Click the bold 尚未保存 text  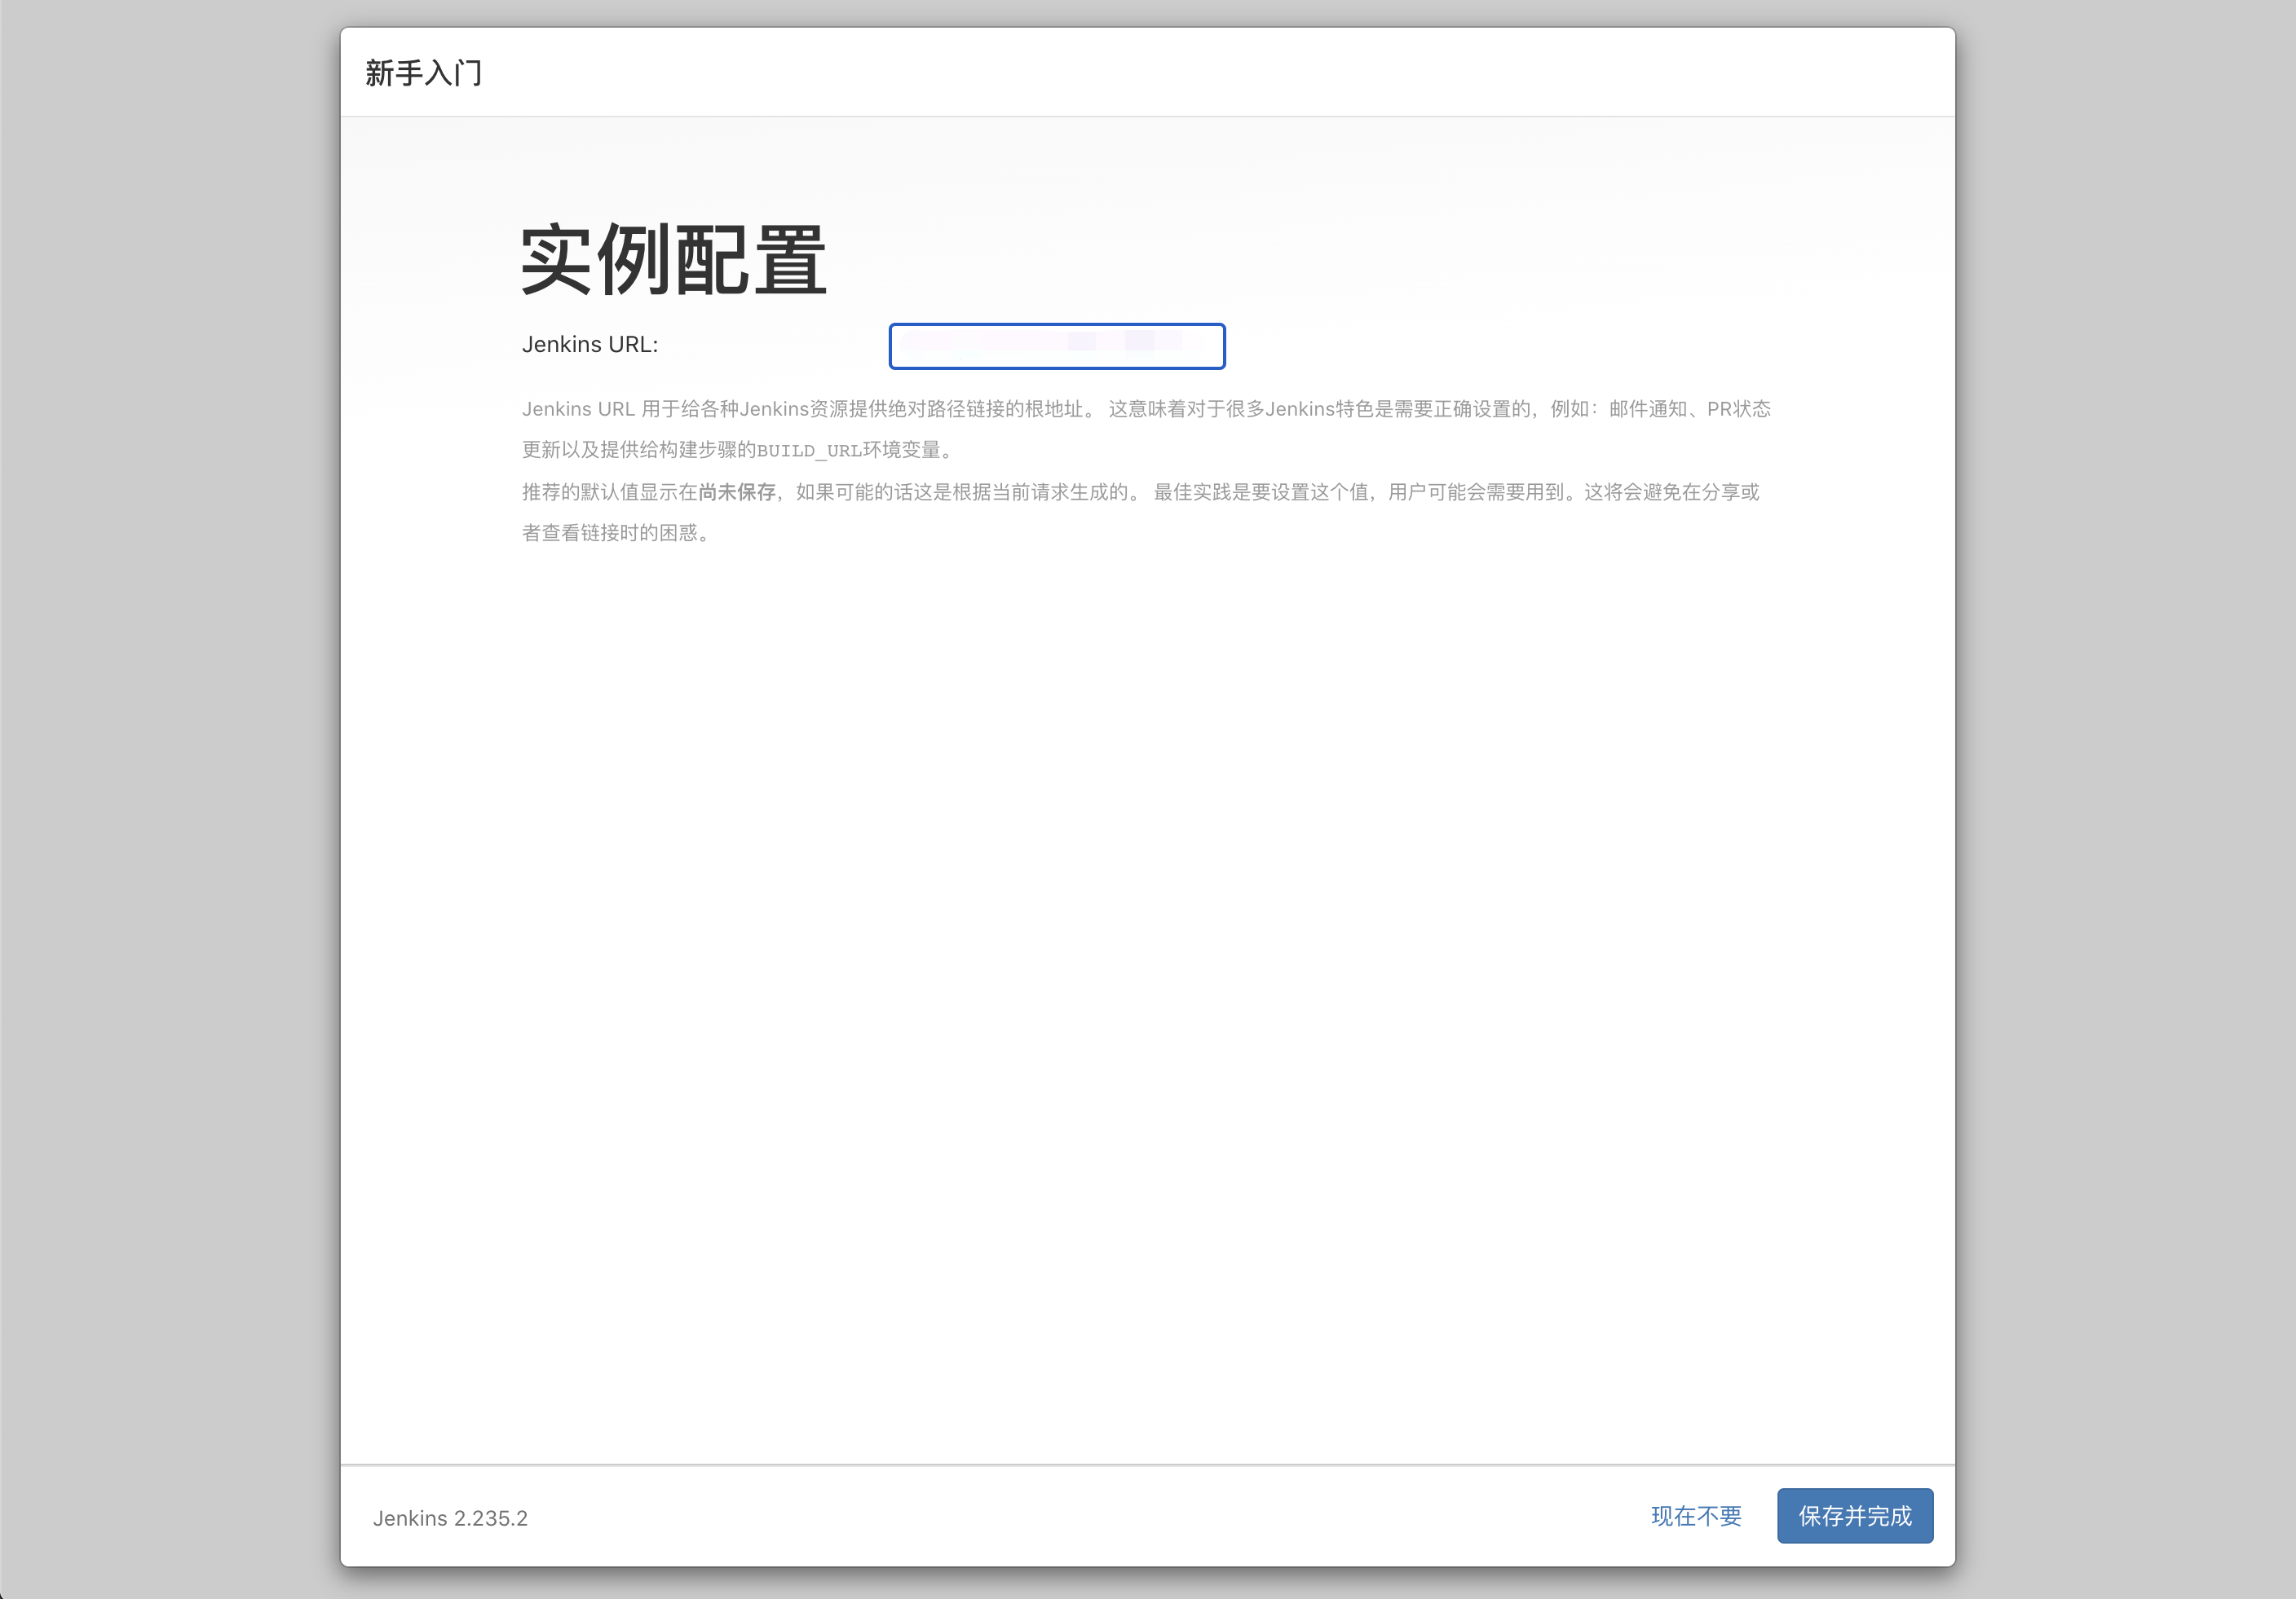pos(739,491)
